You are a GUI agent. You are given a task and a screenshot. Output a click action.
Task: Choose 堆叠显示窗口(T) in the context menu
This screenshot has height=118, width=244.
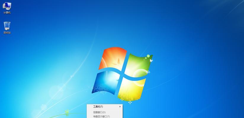105,116
